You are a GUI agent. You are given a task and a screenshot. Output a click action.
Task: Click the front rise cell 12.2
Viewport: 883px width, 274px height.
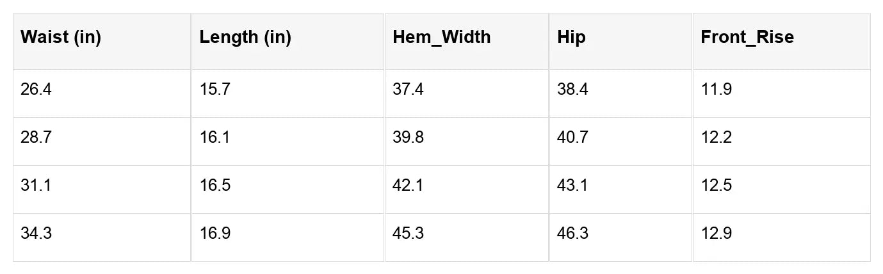point(717,138)
